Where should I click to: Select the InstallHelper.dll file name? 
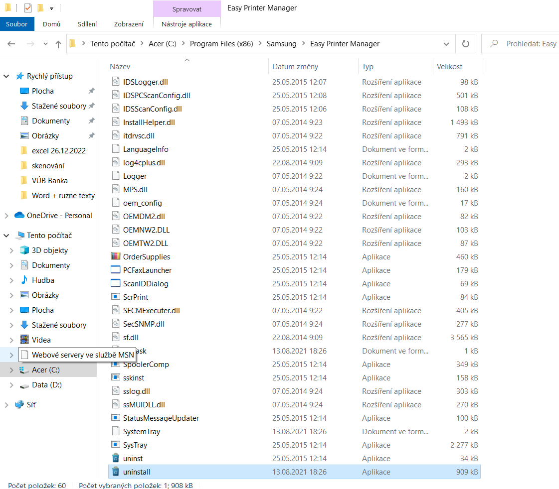(x=149, y=122)
